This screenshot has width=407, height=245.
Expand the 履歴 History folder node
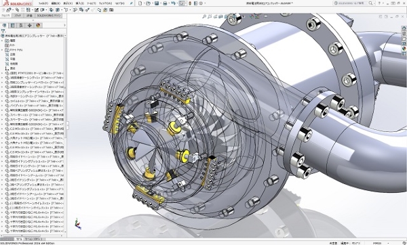click(2, 41)
